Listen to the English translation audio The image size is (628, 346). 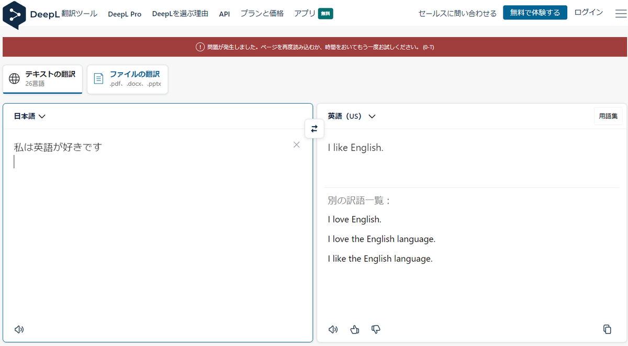click(333, 329)
